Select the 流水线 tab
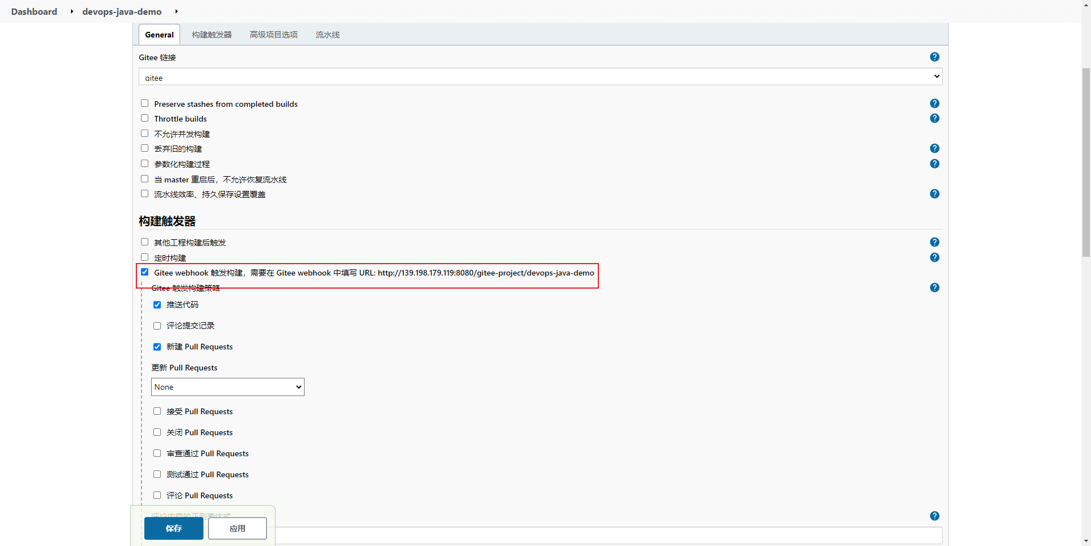This screenshot has width=1091, height=546. (328, 35)
